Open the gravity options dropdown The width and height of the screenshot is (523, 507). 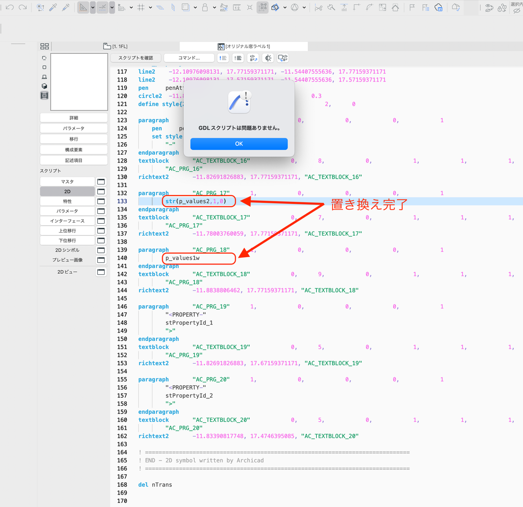214,7
